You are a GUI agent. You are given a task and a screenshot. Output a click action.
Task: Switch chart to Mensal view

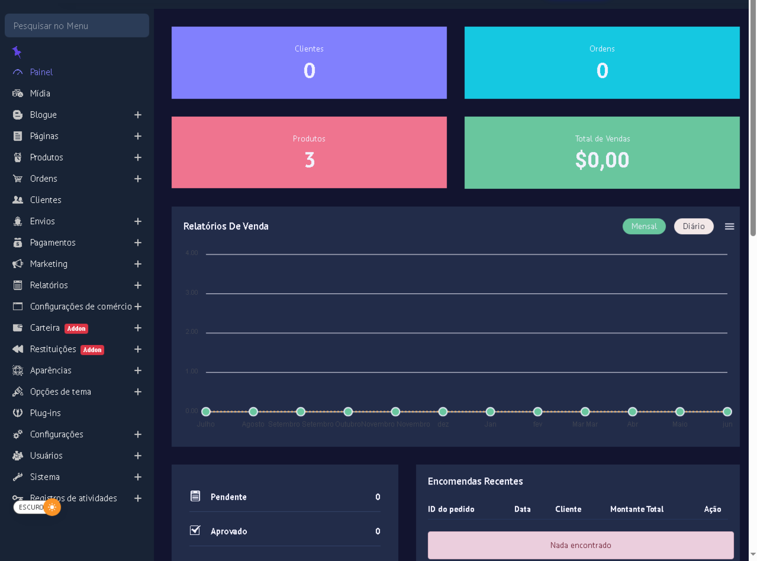[643, 226]
